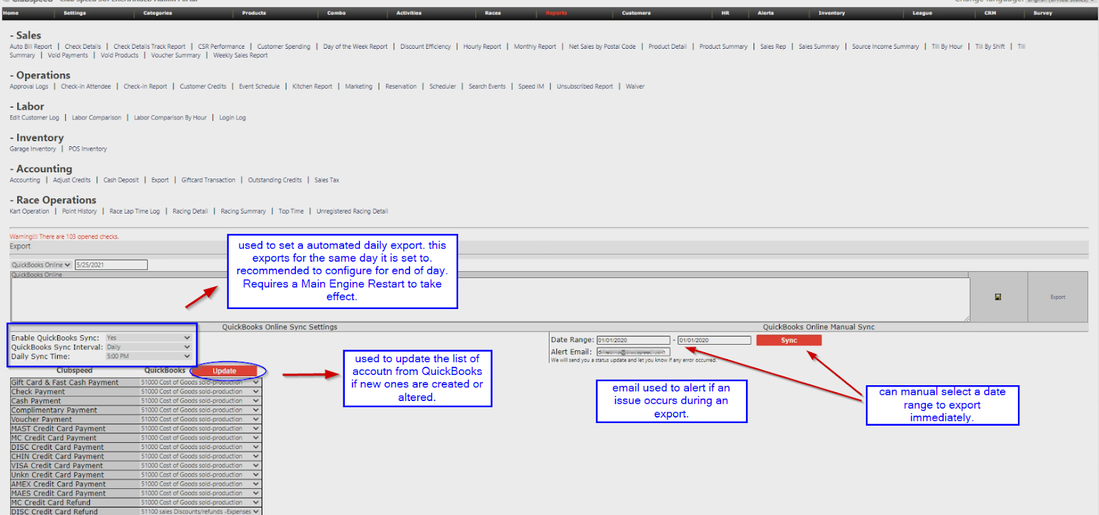The image size is (1099, 515).
Task: Open the QuickBooks Online export type dropdown
Action: click(x=41, y=265)
